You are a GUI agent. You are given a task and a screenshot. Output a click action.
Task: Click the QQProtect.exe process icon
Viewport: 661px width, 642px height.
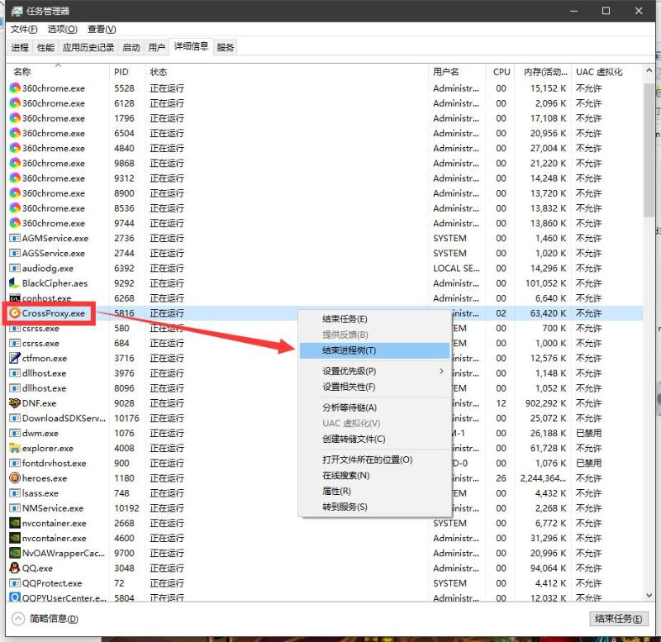15,583
